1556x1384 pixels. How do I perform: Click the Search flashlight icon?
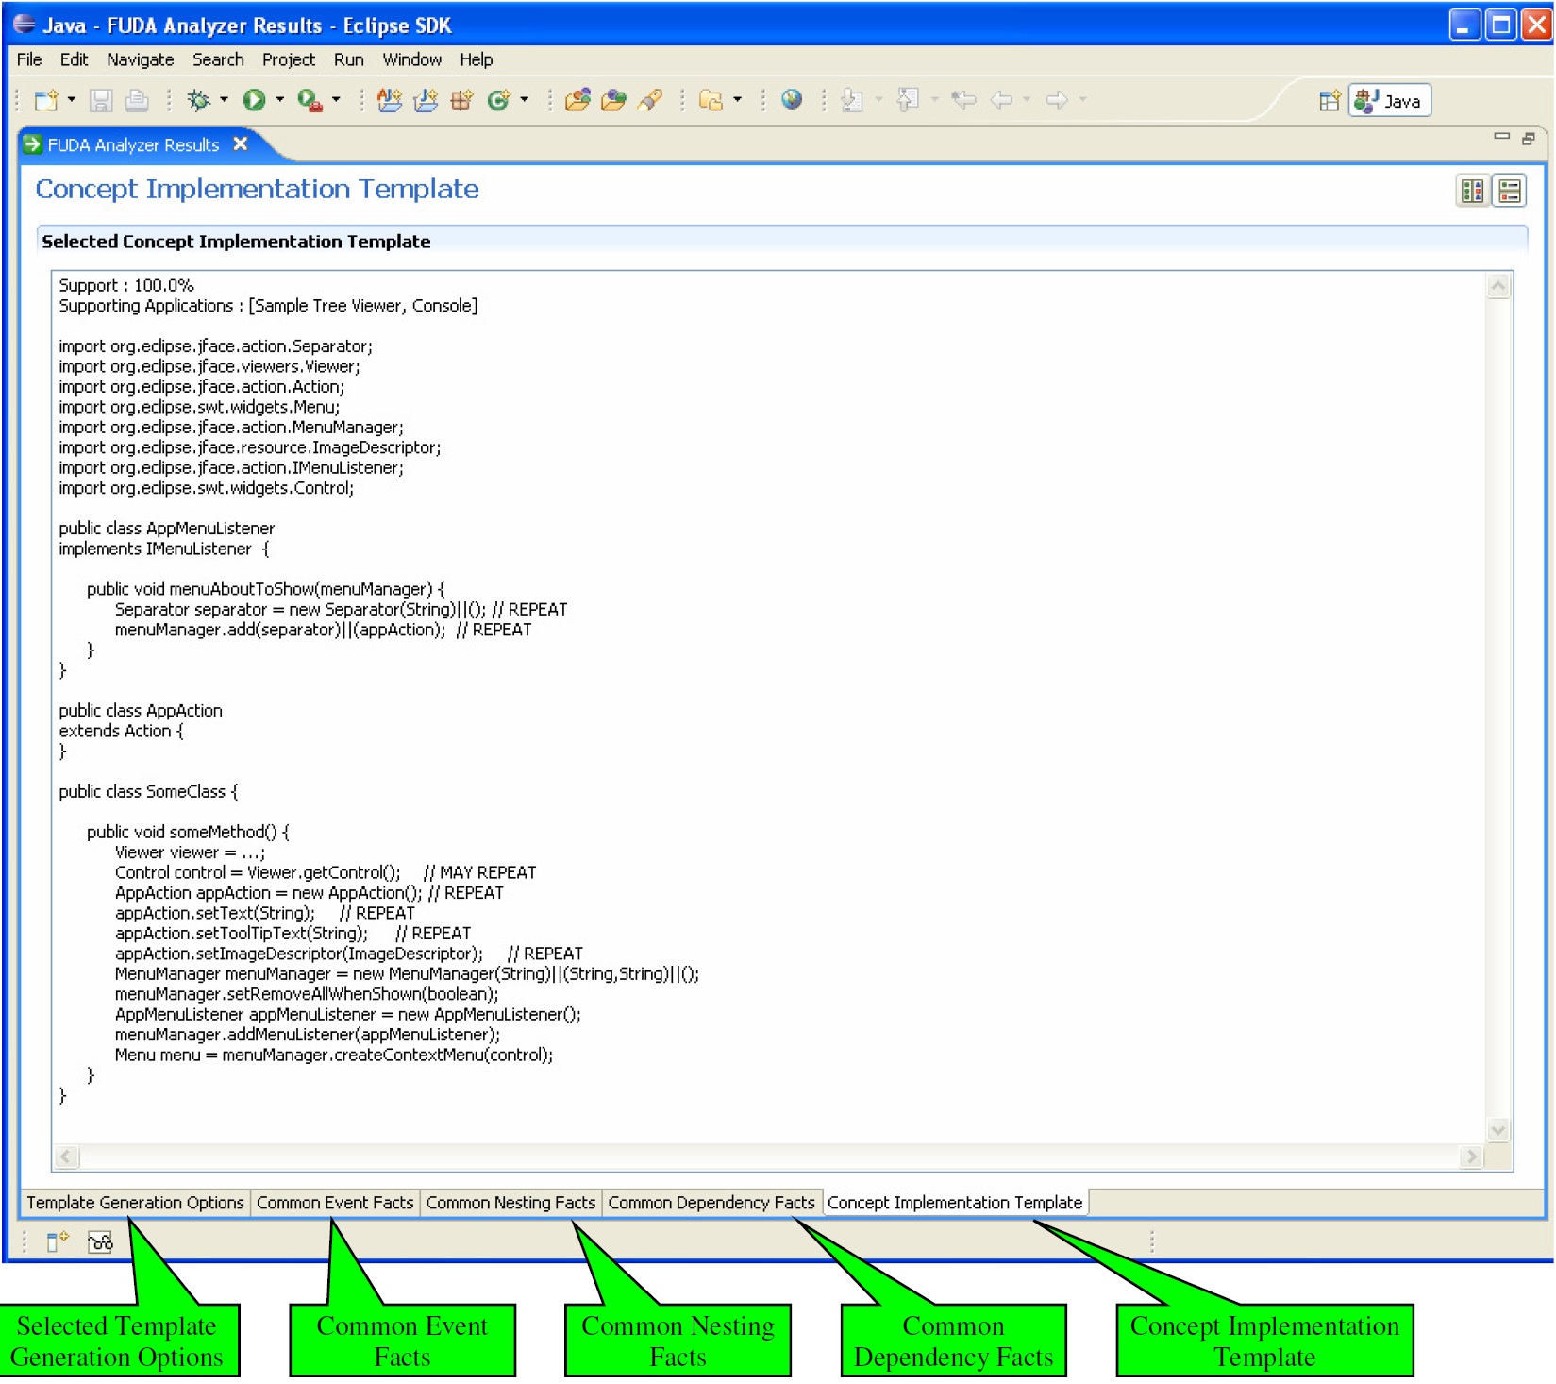tap(650, 100)
